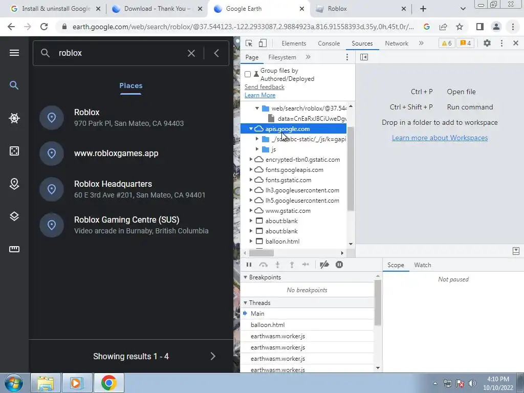Collapse the apis.google.com tree node
This screenshot has height=393, width=524.
click(251, 128)
